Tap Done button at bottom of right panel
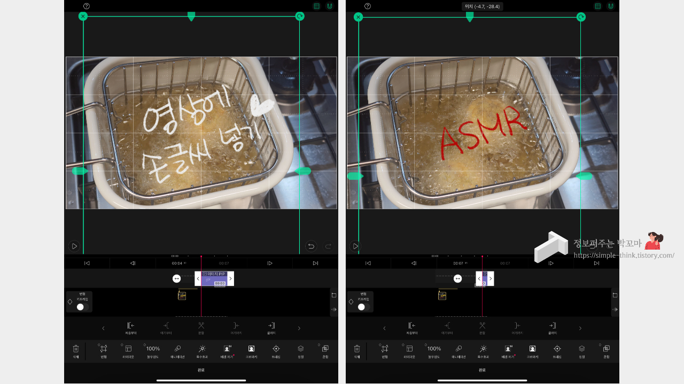 point(482,370)
